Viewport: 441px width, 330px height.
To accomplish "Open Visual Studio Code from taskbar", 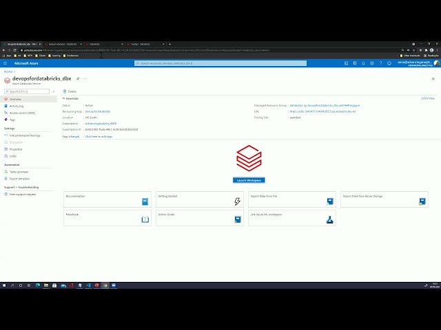I will pos(88,285).
